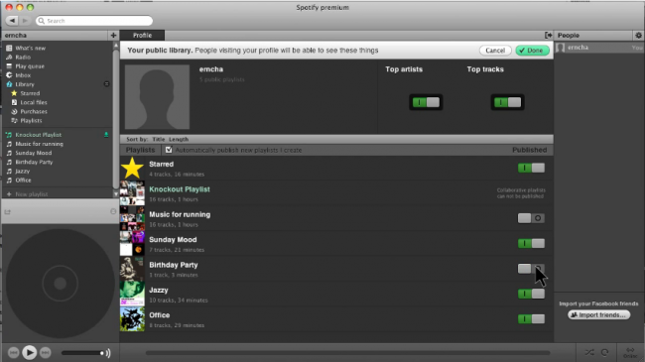
Task: Click the plus icon beside emcha
Action: click(113, 36)
